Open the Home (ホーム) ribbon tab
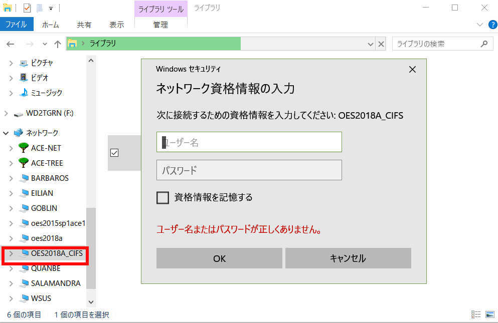The image size is (498, 323). [51, 25]
